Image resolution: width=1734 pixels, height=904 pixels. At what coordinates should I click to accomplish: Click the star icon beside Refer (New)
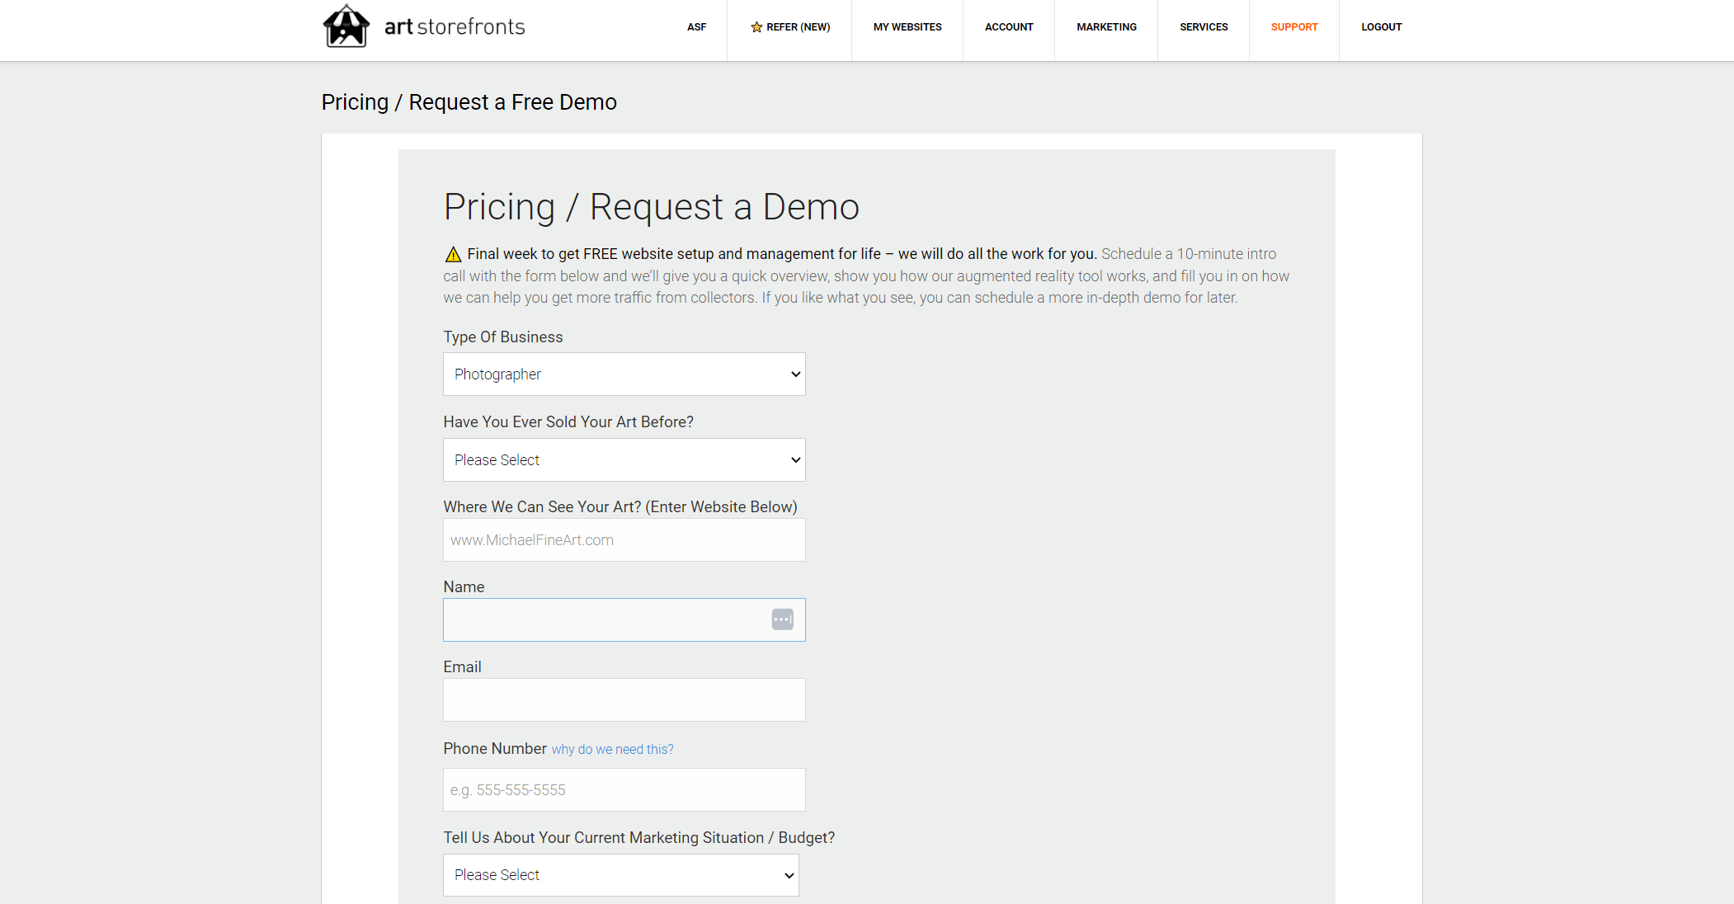coord(756,27)
